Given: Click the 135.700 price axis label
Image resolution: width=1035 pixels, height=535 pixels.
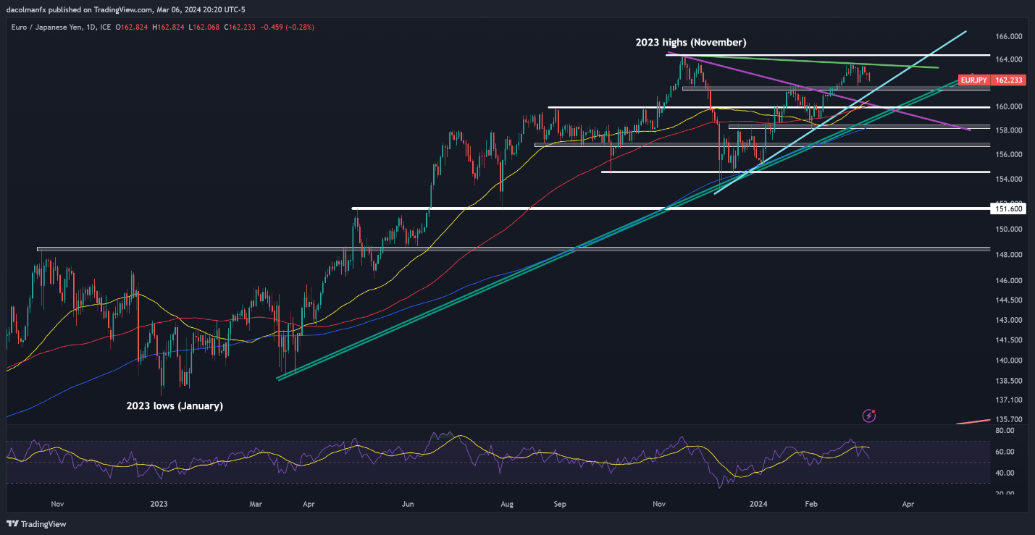Looking at the screenshot, I should (x=1009, y=420).
